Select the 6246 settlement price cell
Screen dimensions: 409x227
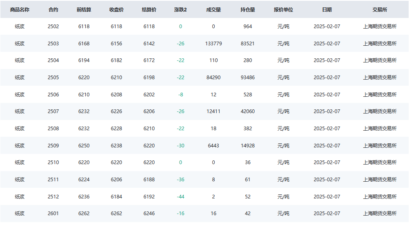click(x=149, y=214)
